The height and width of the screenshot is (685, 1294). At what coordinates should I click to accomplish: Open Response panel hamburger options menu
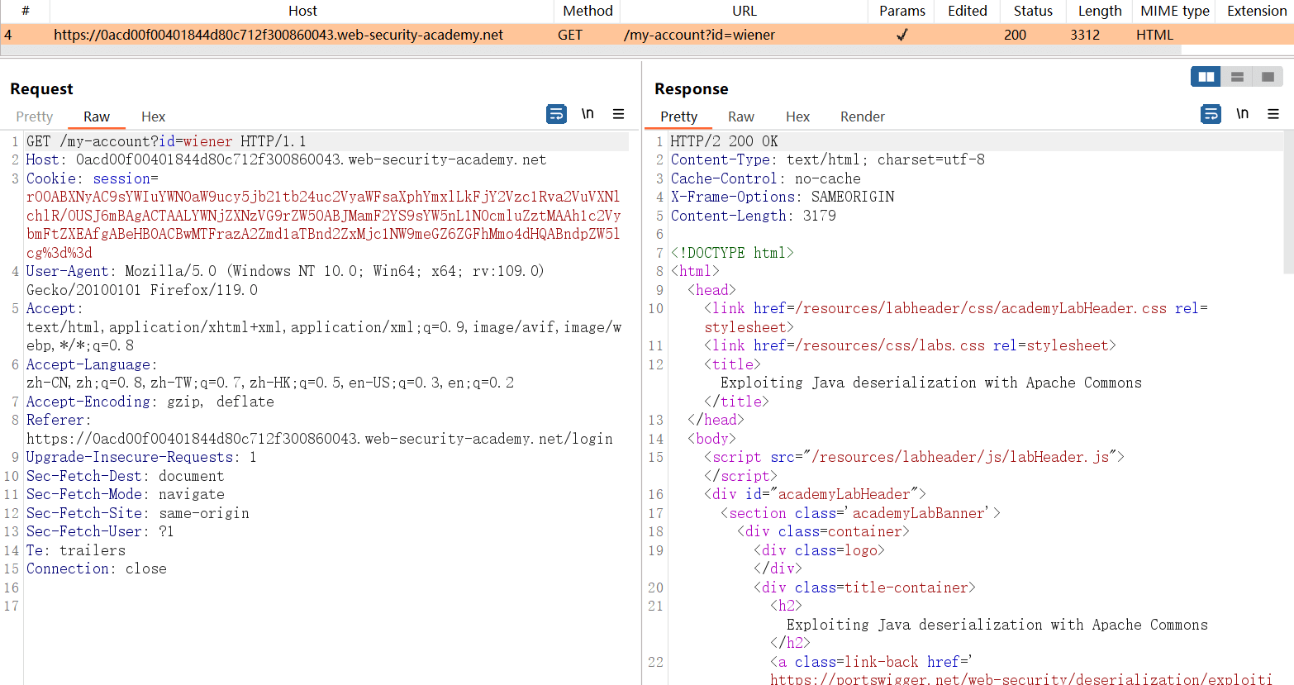(x=1273, y=114)
